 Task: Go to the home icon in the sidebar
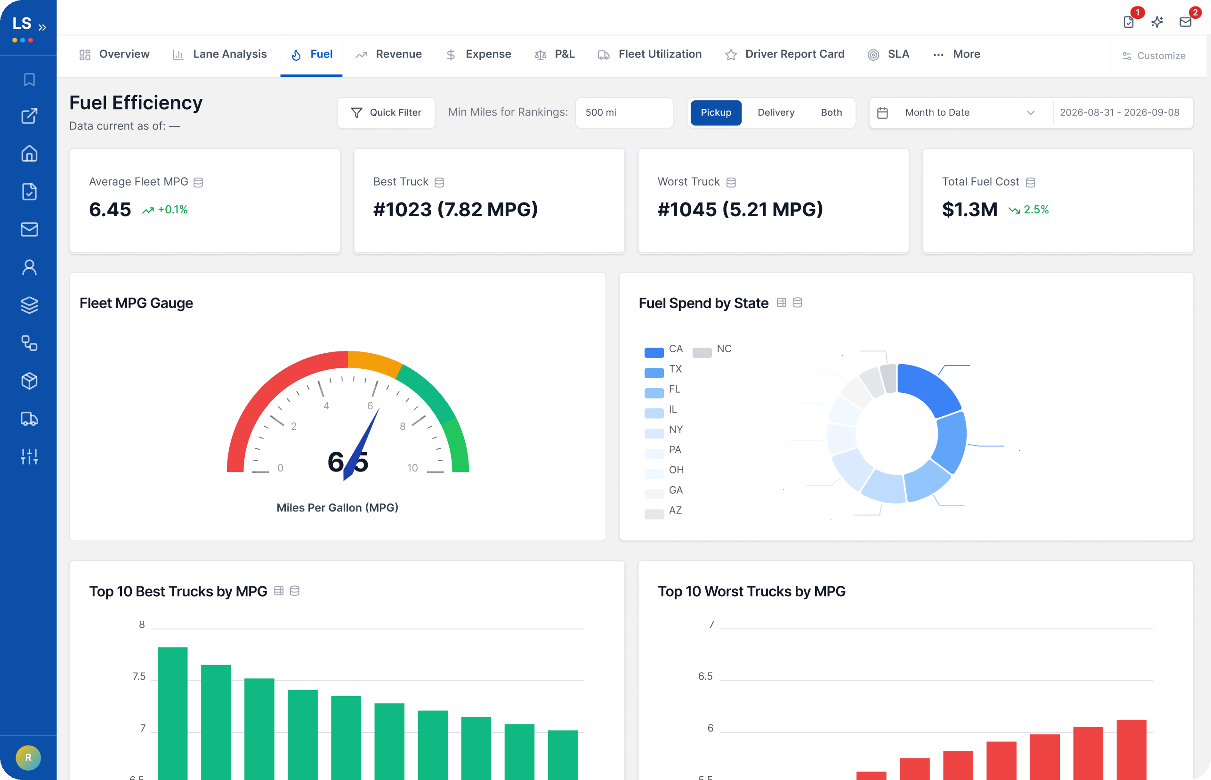click(29, 154)
